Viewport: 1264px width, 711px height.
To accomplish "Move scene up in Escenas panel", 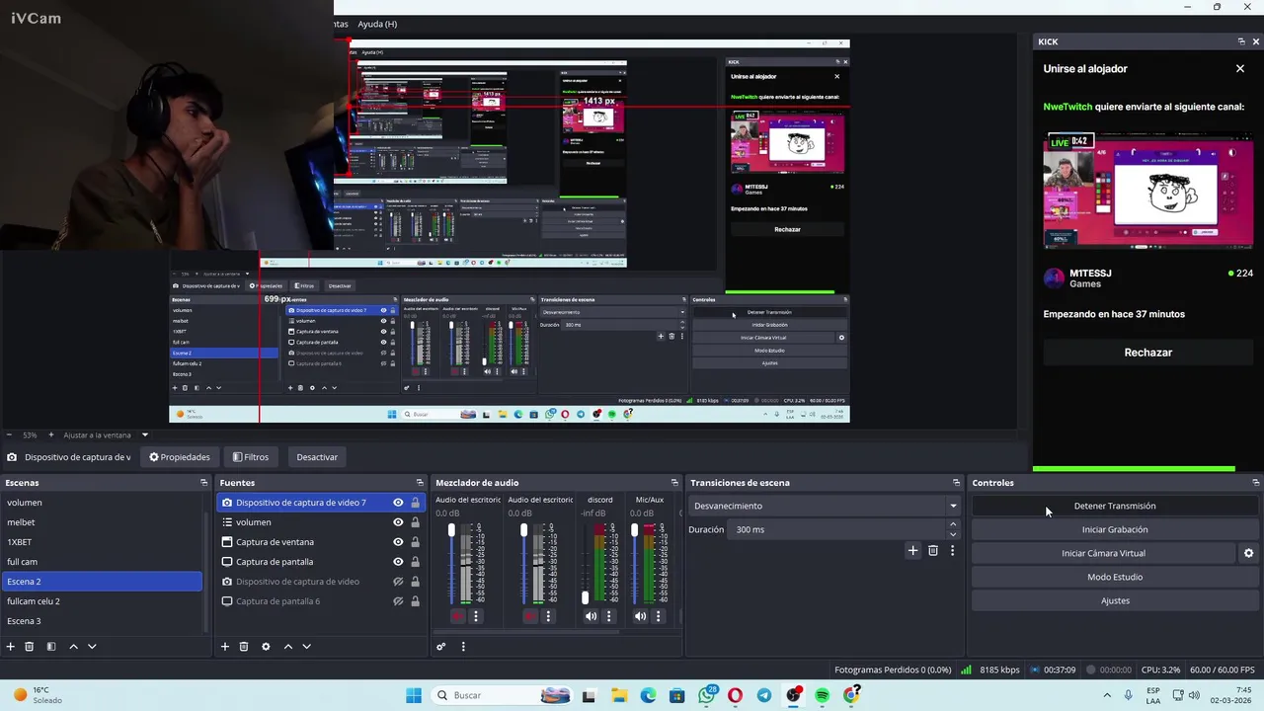I will 73,647.
